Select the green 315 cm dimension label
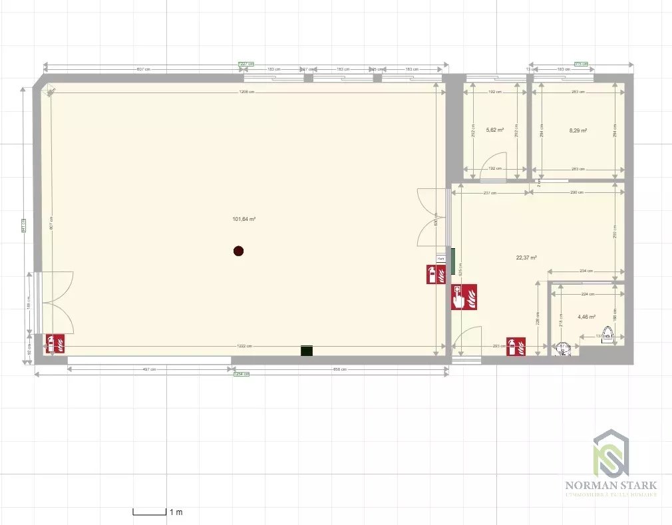This screenshot has height=525, width=672. [581, 65]
